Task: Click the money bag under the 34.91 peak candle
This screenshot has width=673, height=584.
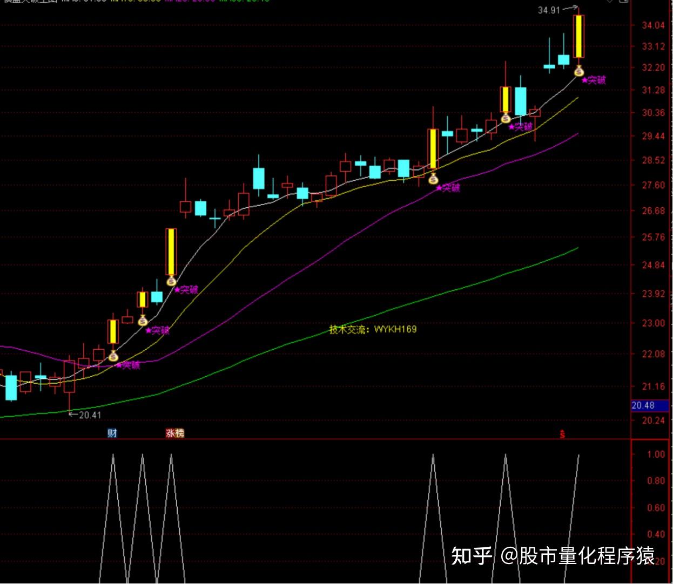Action: 579,71
